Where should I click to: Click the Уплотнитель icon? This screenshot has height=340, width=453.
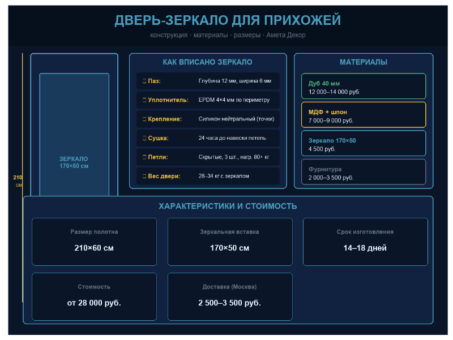[x=144, y=100]
